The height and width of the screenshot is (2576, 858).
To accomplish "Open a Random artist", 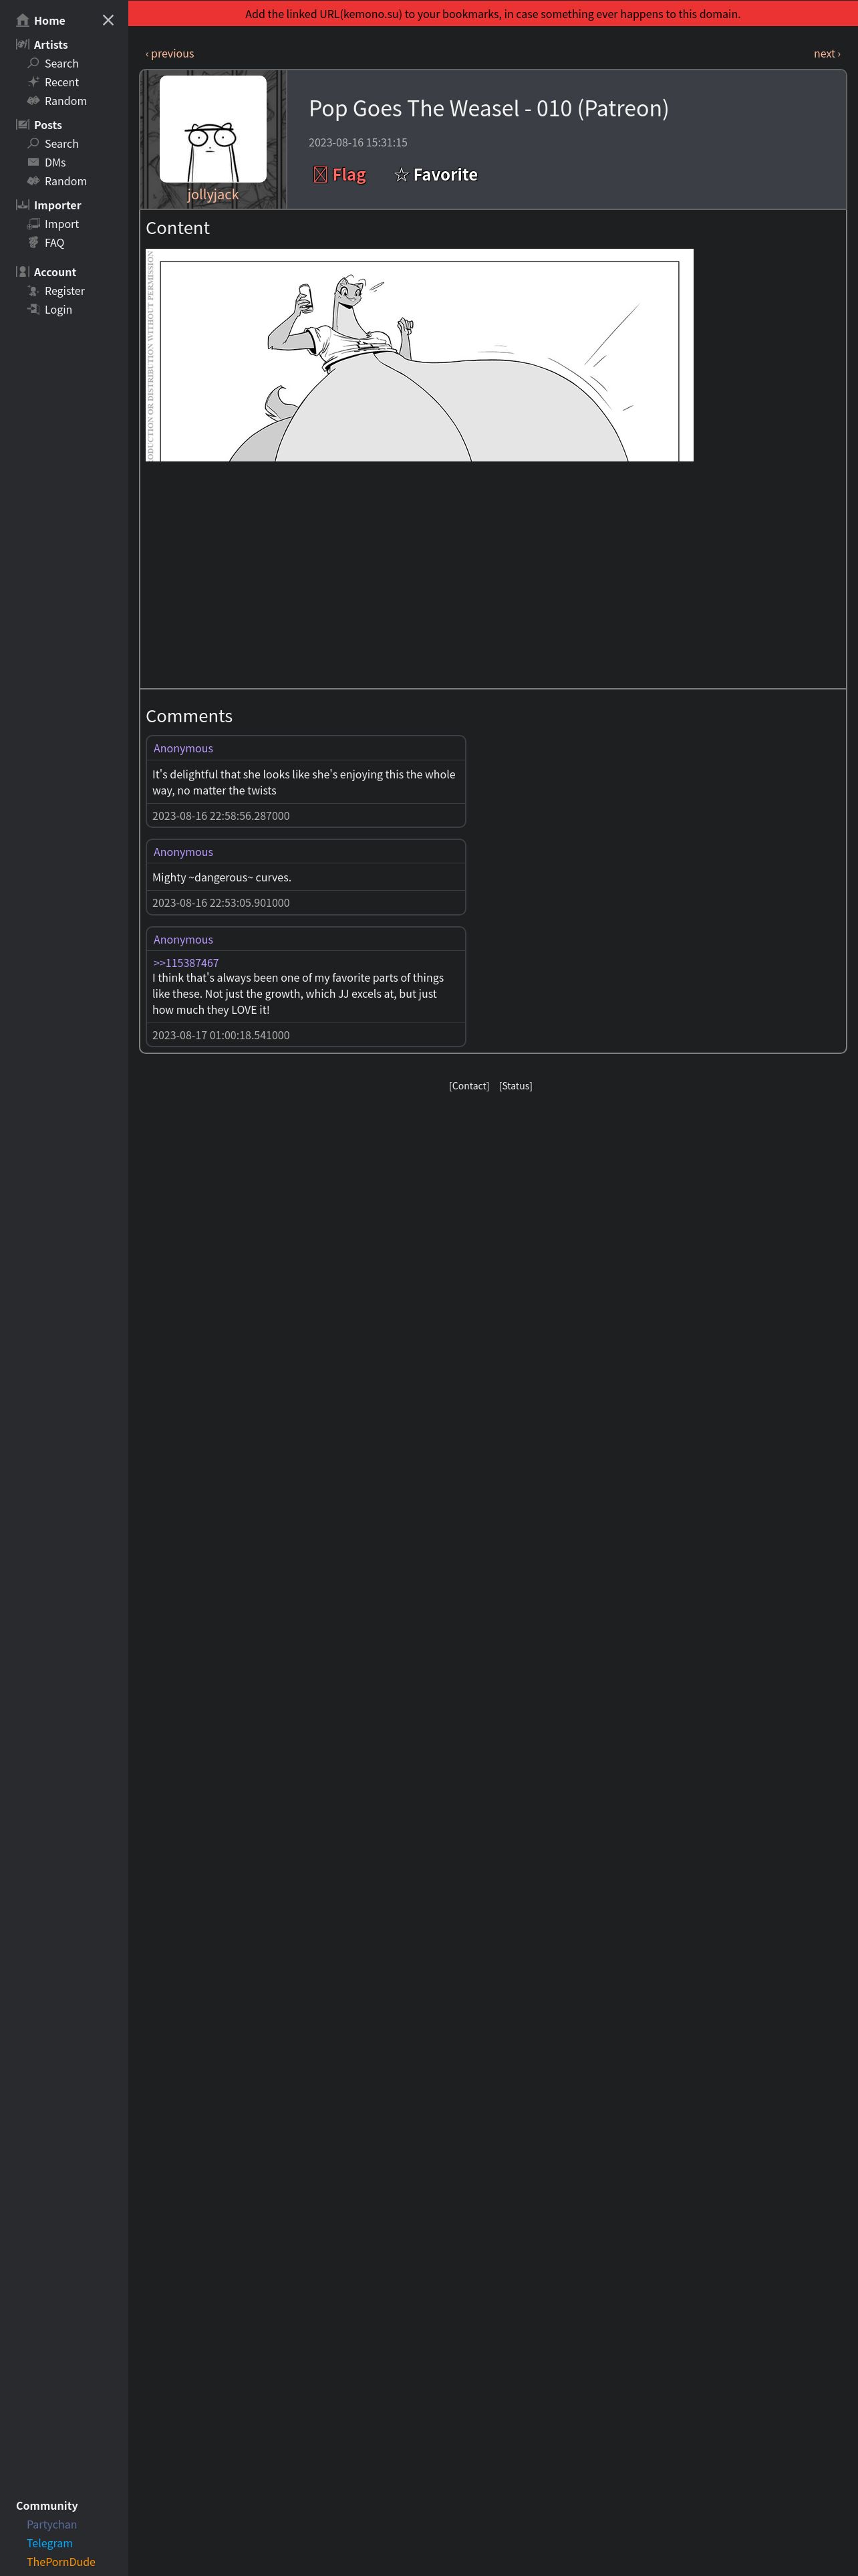I will coord(65,101).
